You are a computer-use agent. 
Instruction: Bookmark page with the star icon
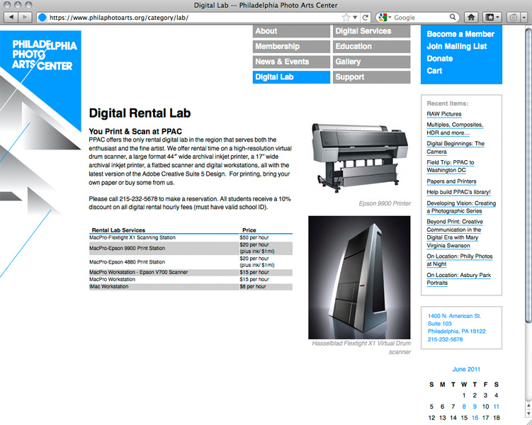[x=346, y=17]
